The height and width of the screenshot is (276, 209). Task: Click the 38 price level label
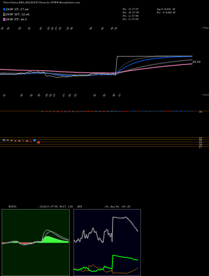pos(200,112)
